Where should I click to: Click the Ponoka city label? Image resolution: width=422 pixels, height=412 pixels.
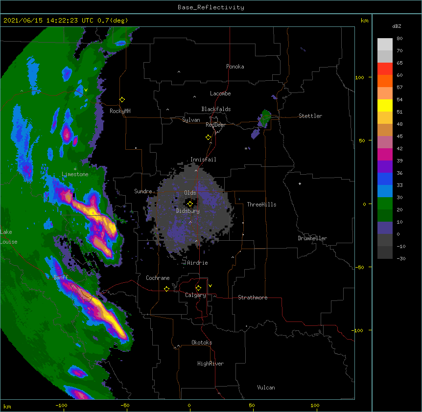235,67
